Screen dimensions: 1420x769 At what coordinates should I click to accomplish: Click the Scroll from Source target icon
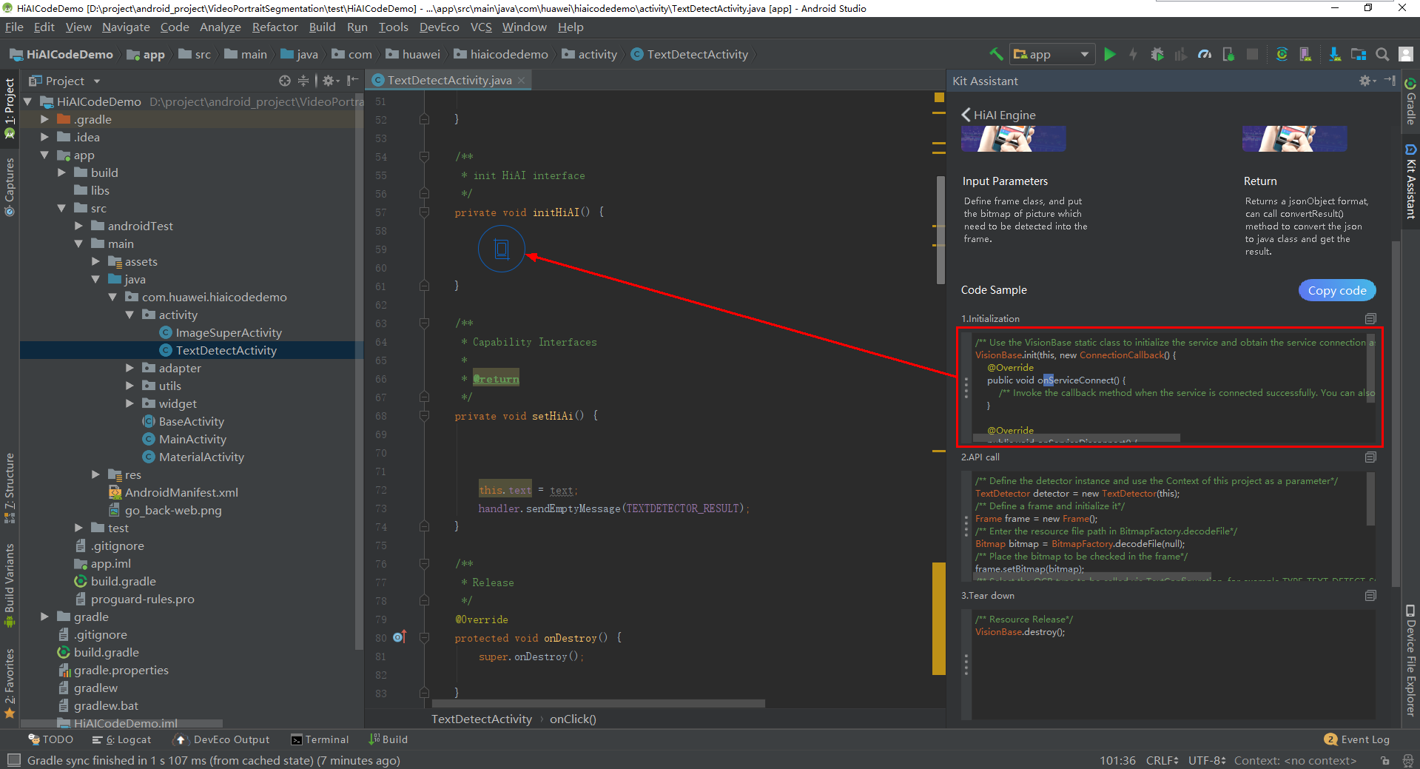285,81
